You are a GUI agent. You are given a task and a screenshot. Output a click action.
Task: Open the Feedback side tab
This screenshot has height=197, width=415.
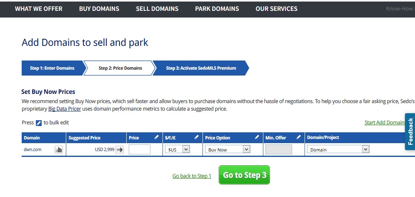tap(410, 131)
